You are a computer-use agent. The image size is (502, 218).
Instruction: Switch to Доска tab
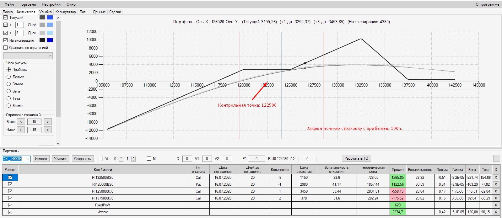click(x=8, y=12)
